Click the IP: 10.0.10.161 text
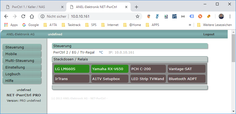The height and width of the screenshot is (114, 236). click(x=121, y=52)
